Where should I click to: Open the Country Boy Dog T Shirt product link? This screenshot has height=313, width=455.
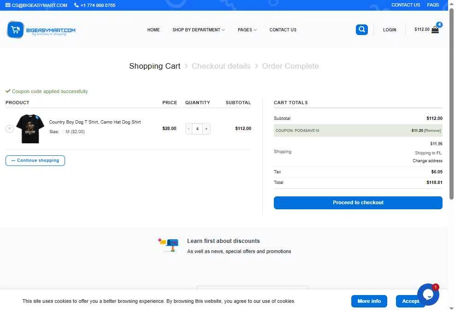(x=95, y=122)
